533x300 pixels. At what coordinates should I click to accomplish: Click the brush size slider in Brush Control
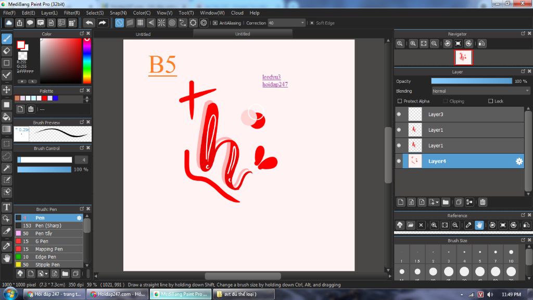(45, 160)
